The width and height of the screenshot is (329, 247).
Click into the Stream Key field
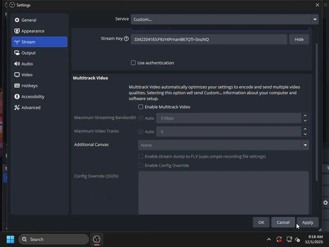209,39
